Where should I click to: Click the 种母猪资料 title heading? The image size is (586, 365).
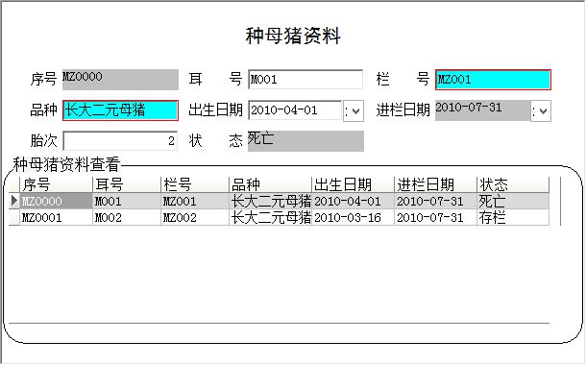293,36
